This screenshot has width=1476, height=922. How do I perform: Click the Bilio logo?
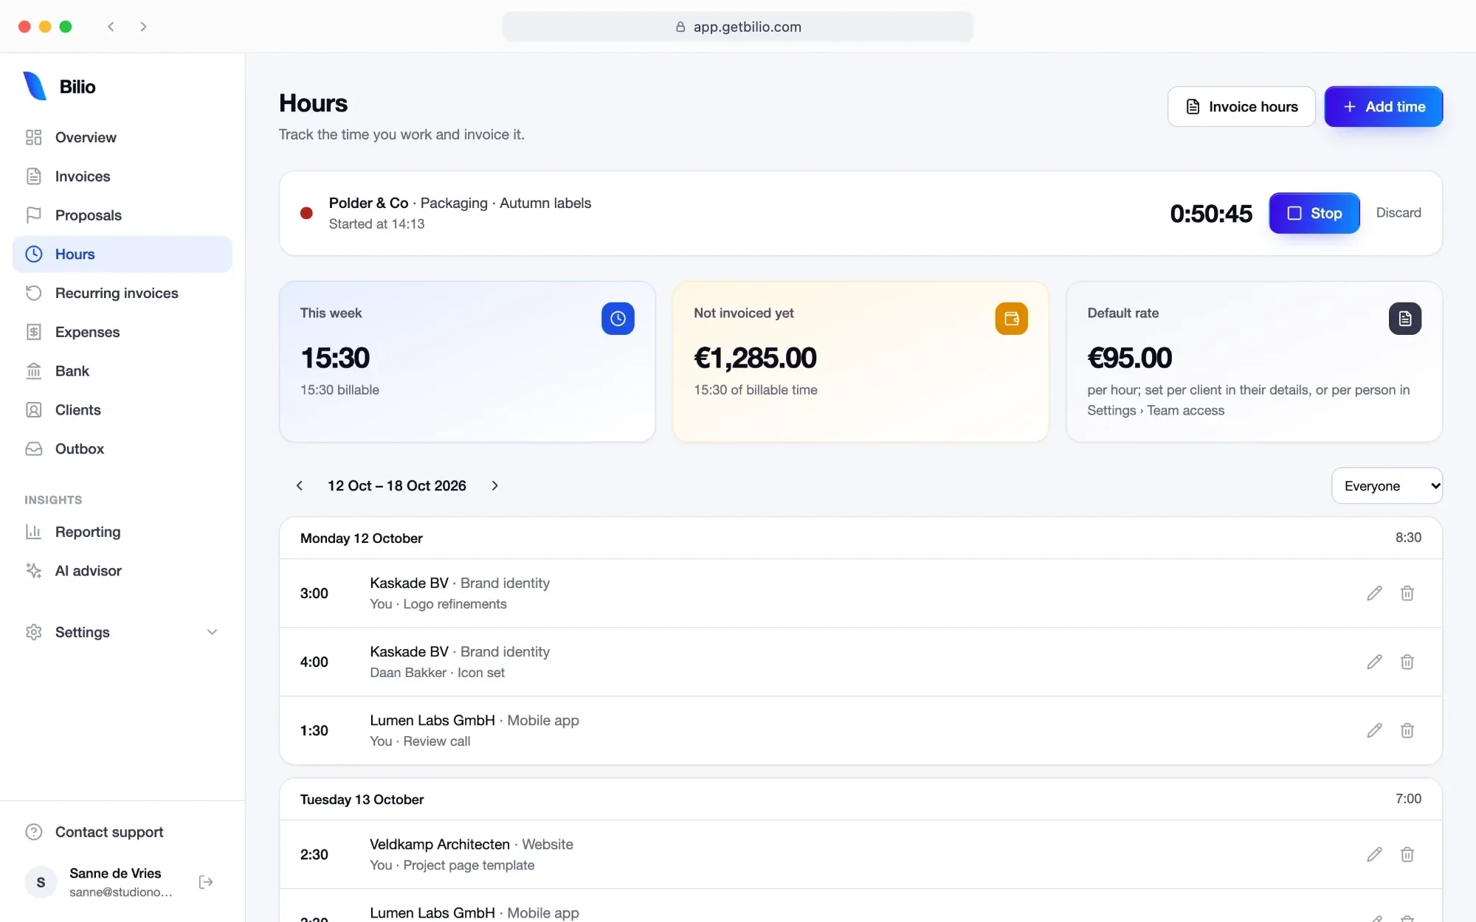click(59, 86)
